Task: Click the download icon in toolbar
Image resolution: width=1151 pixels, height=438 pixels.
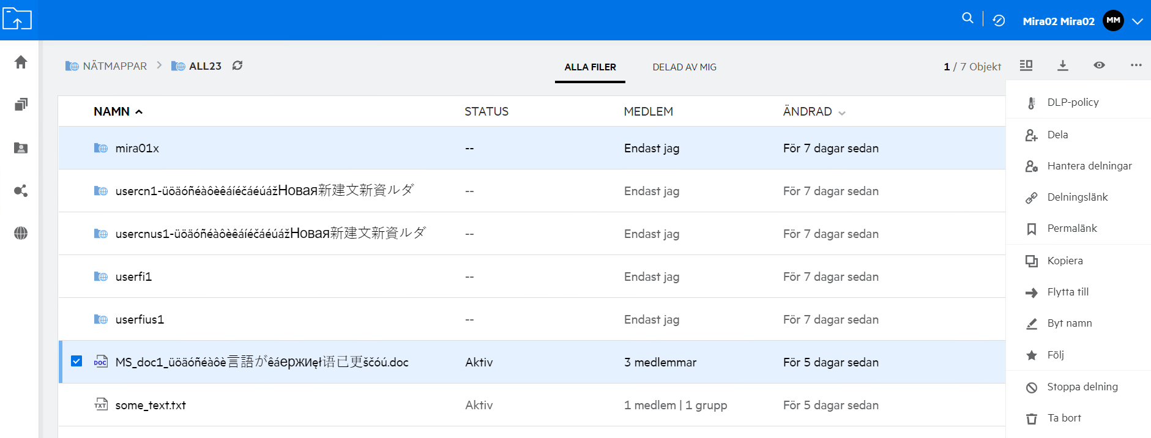Action: [1063, 65]
